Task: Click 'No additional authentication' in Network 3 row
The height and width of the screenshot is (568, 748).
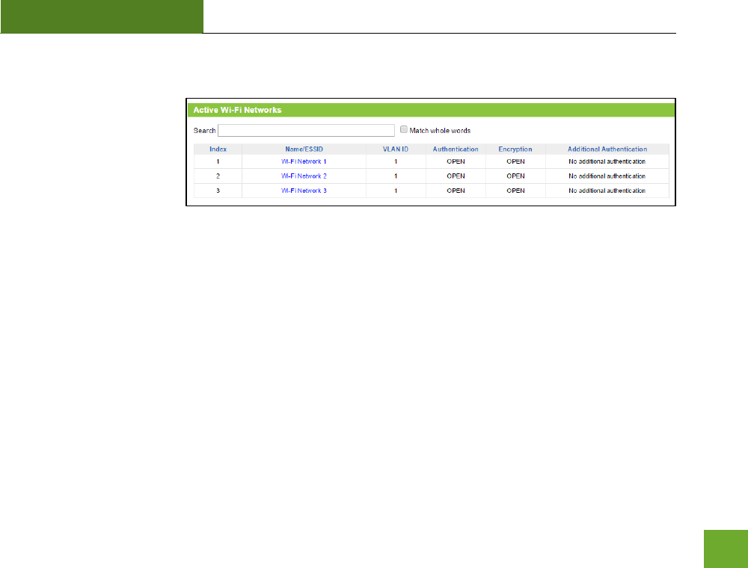Action: (x=607, y=191)
